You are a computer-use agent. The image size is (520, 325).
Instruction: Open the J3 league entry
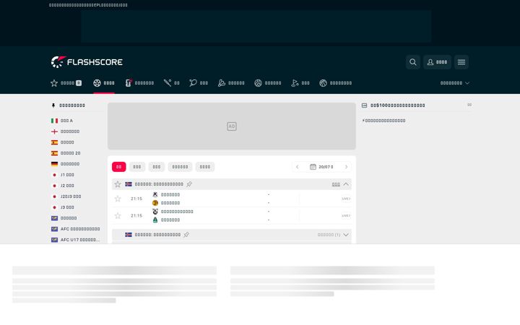(x=63, y=207)
